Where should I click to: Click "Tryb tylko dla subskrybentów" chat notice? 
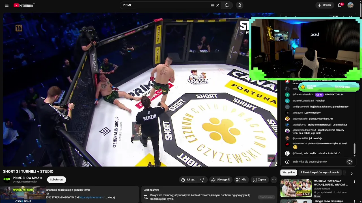click(x=310, y=162)
